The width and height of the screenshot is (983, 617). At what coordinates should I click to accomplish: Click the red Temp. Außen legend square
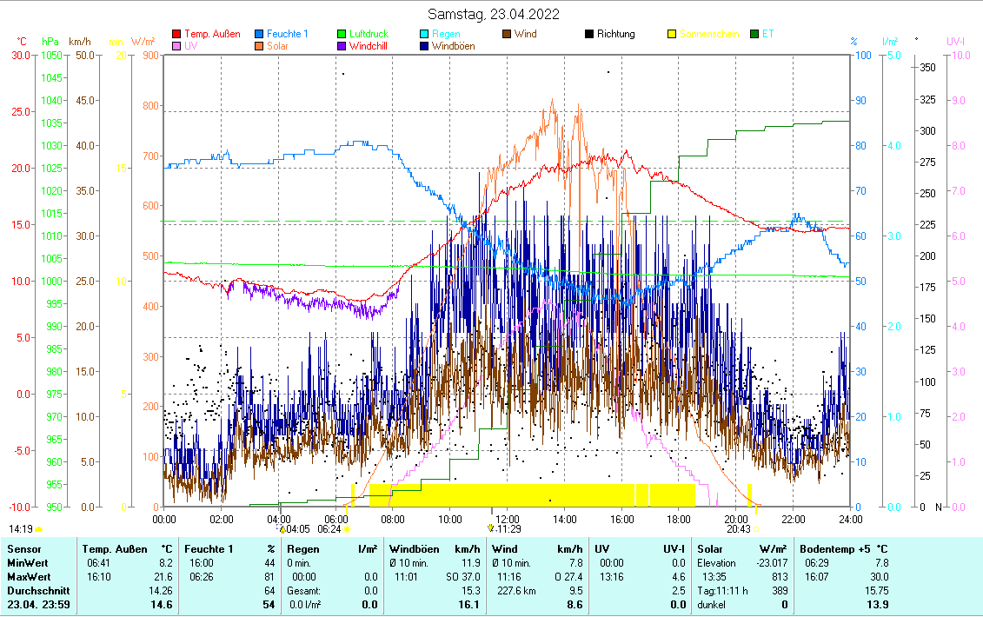pos(177,35)
